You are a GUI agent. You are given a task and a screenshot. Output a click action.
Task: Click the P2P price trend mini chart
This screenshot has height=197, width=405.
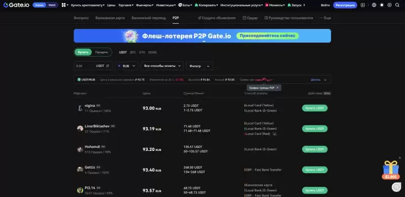click(x=264, y=80)
